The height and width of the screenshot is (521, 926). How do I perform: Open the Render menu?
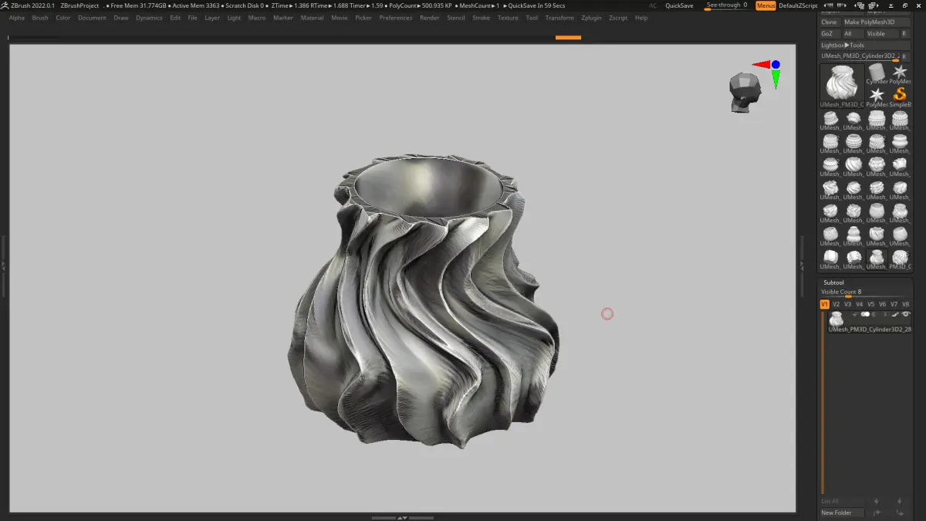430,18
